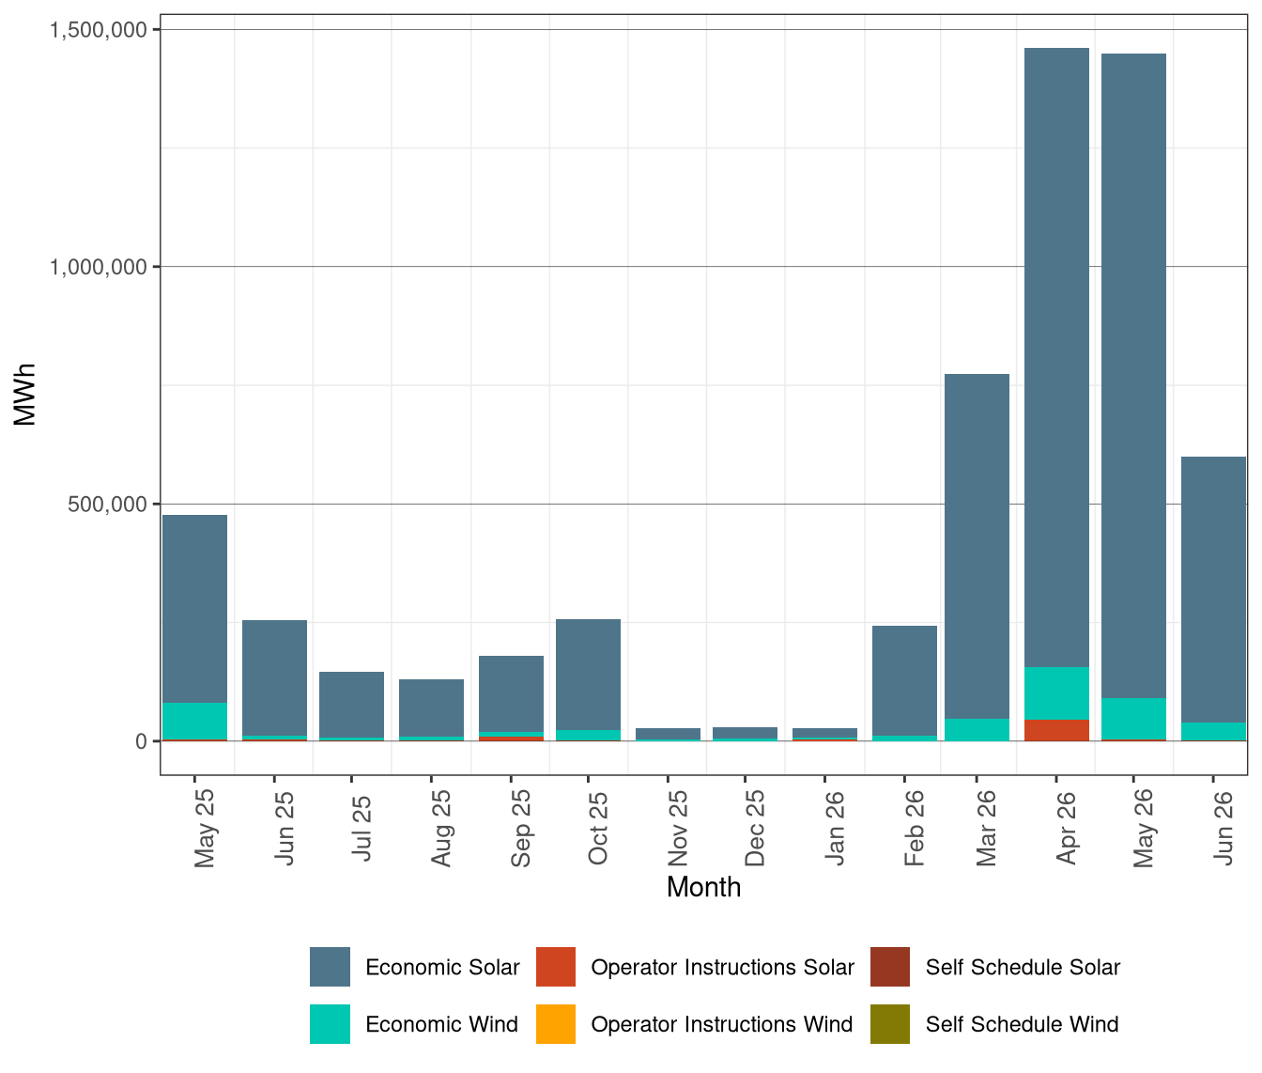This screenshot has height=1073, width=1262.
Task: Select the 'Operator Instructions Solar' legend text
Action: click(x=723, y=968)
